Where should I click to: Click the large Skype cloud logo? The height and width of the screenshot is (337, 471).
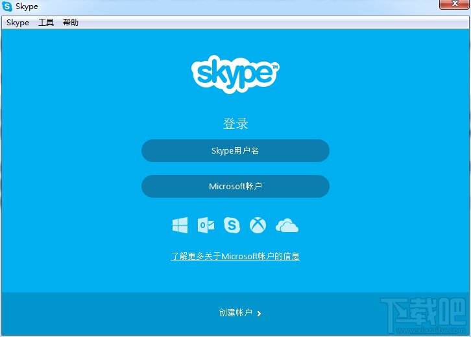click(235, 74)
